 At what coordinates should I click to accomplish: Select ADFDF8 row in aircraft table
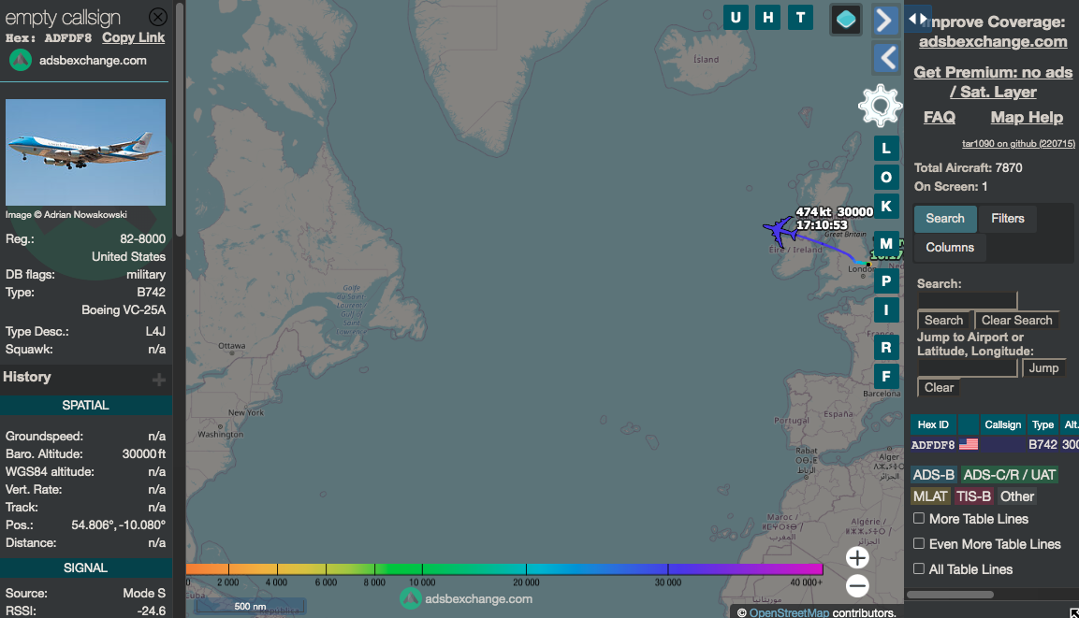[995, 445]
